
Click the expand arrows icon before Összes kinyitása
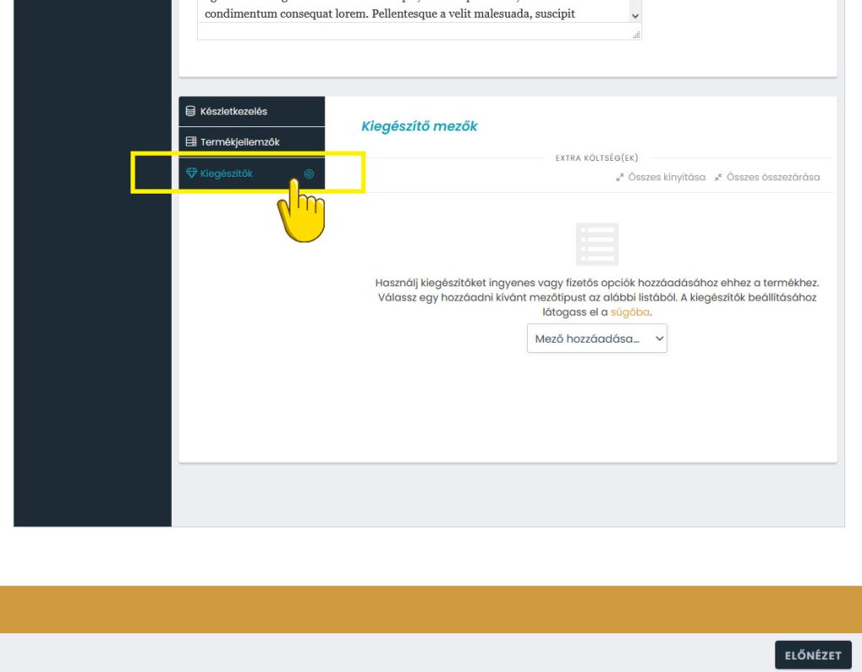[x=620, y=178]
